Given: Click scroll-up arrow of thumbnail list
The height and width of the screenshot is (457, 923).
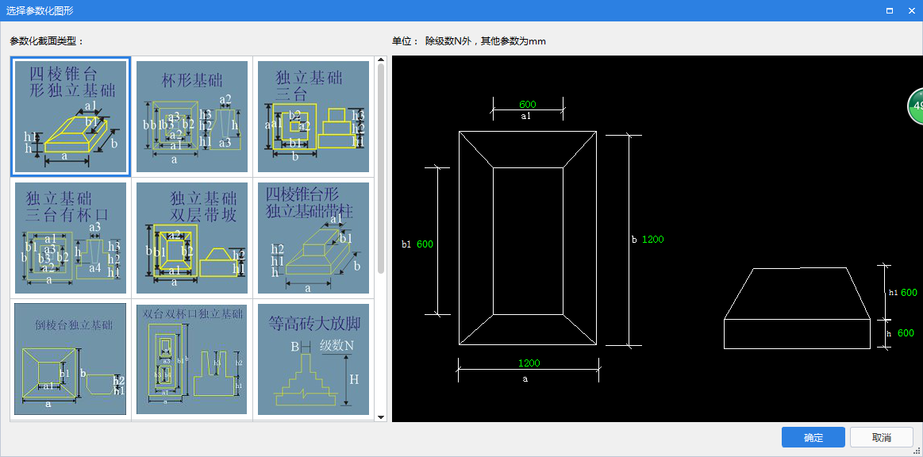Looking at the screenshot, I should click(381, 60).
